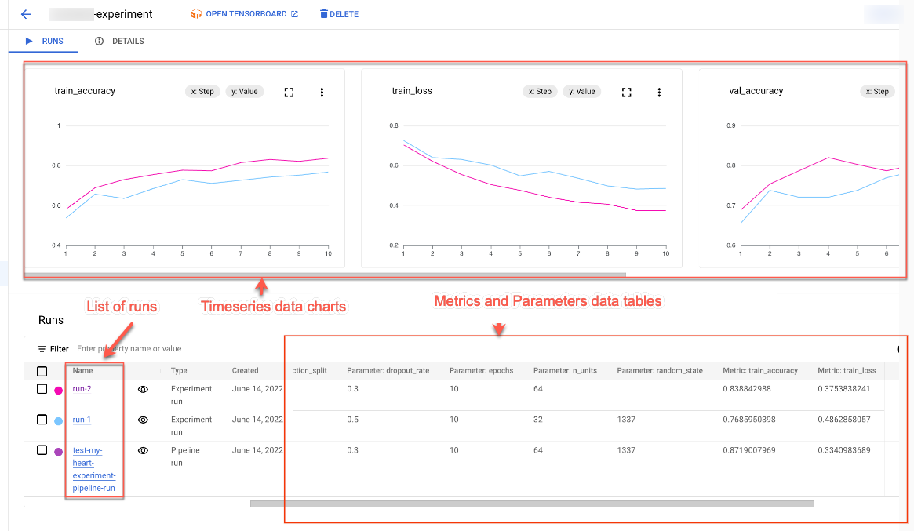Image resolution: width=914 pixels, height=531 pixels.
Task: Check the checkbox for run-1
Action: [x=42, y=420]
